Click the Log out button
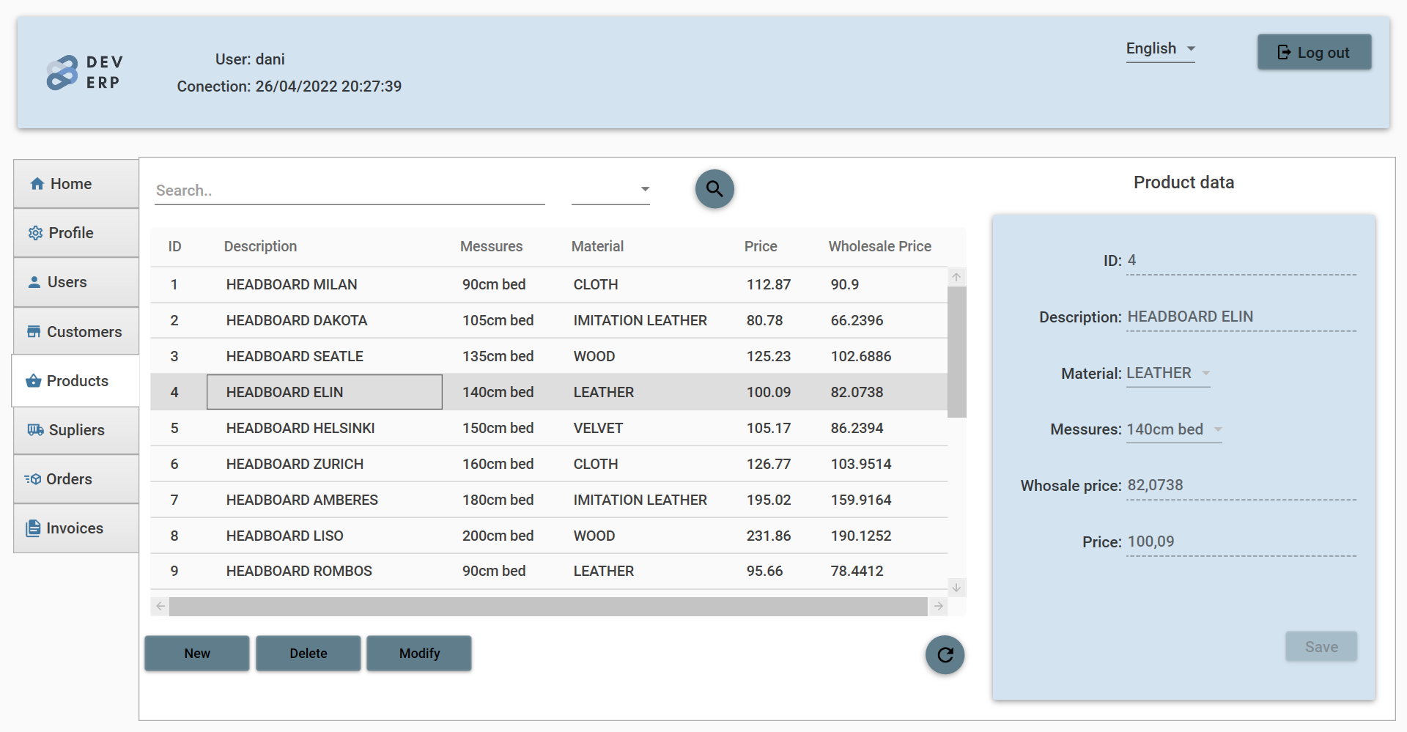Image resolution: width=1407 pixels, height=732 pixels. 1314,52
